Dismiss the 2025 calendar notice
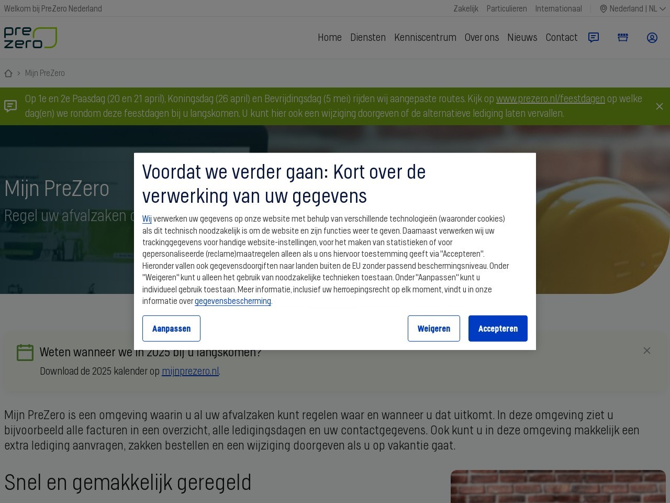 pos(647,351)
